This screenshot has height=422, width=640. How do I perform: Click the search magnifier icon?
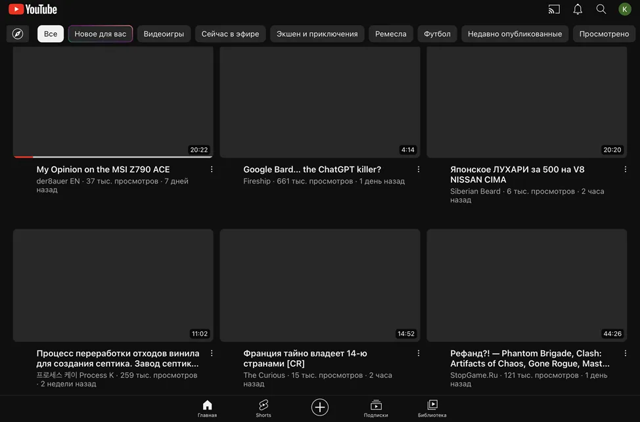click(601, 9)
